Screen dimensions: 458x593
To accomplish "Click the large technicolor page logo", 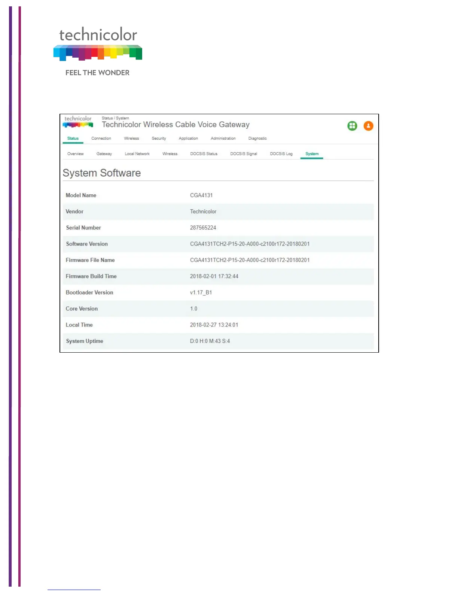I will coord(98,44).
